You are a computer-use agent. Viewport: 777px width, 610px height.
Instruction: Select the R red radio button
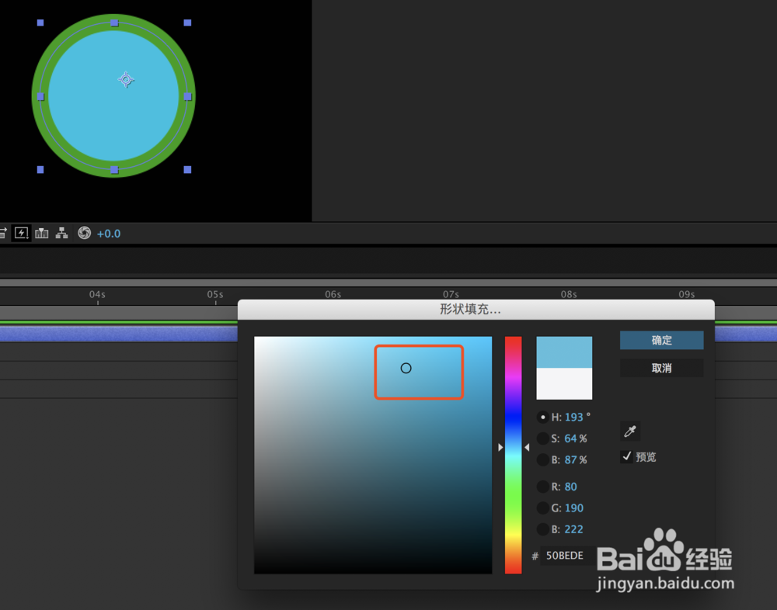click(x=543, y=487)
